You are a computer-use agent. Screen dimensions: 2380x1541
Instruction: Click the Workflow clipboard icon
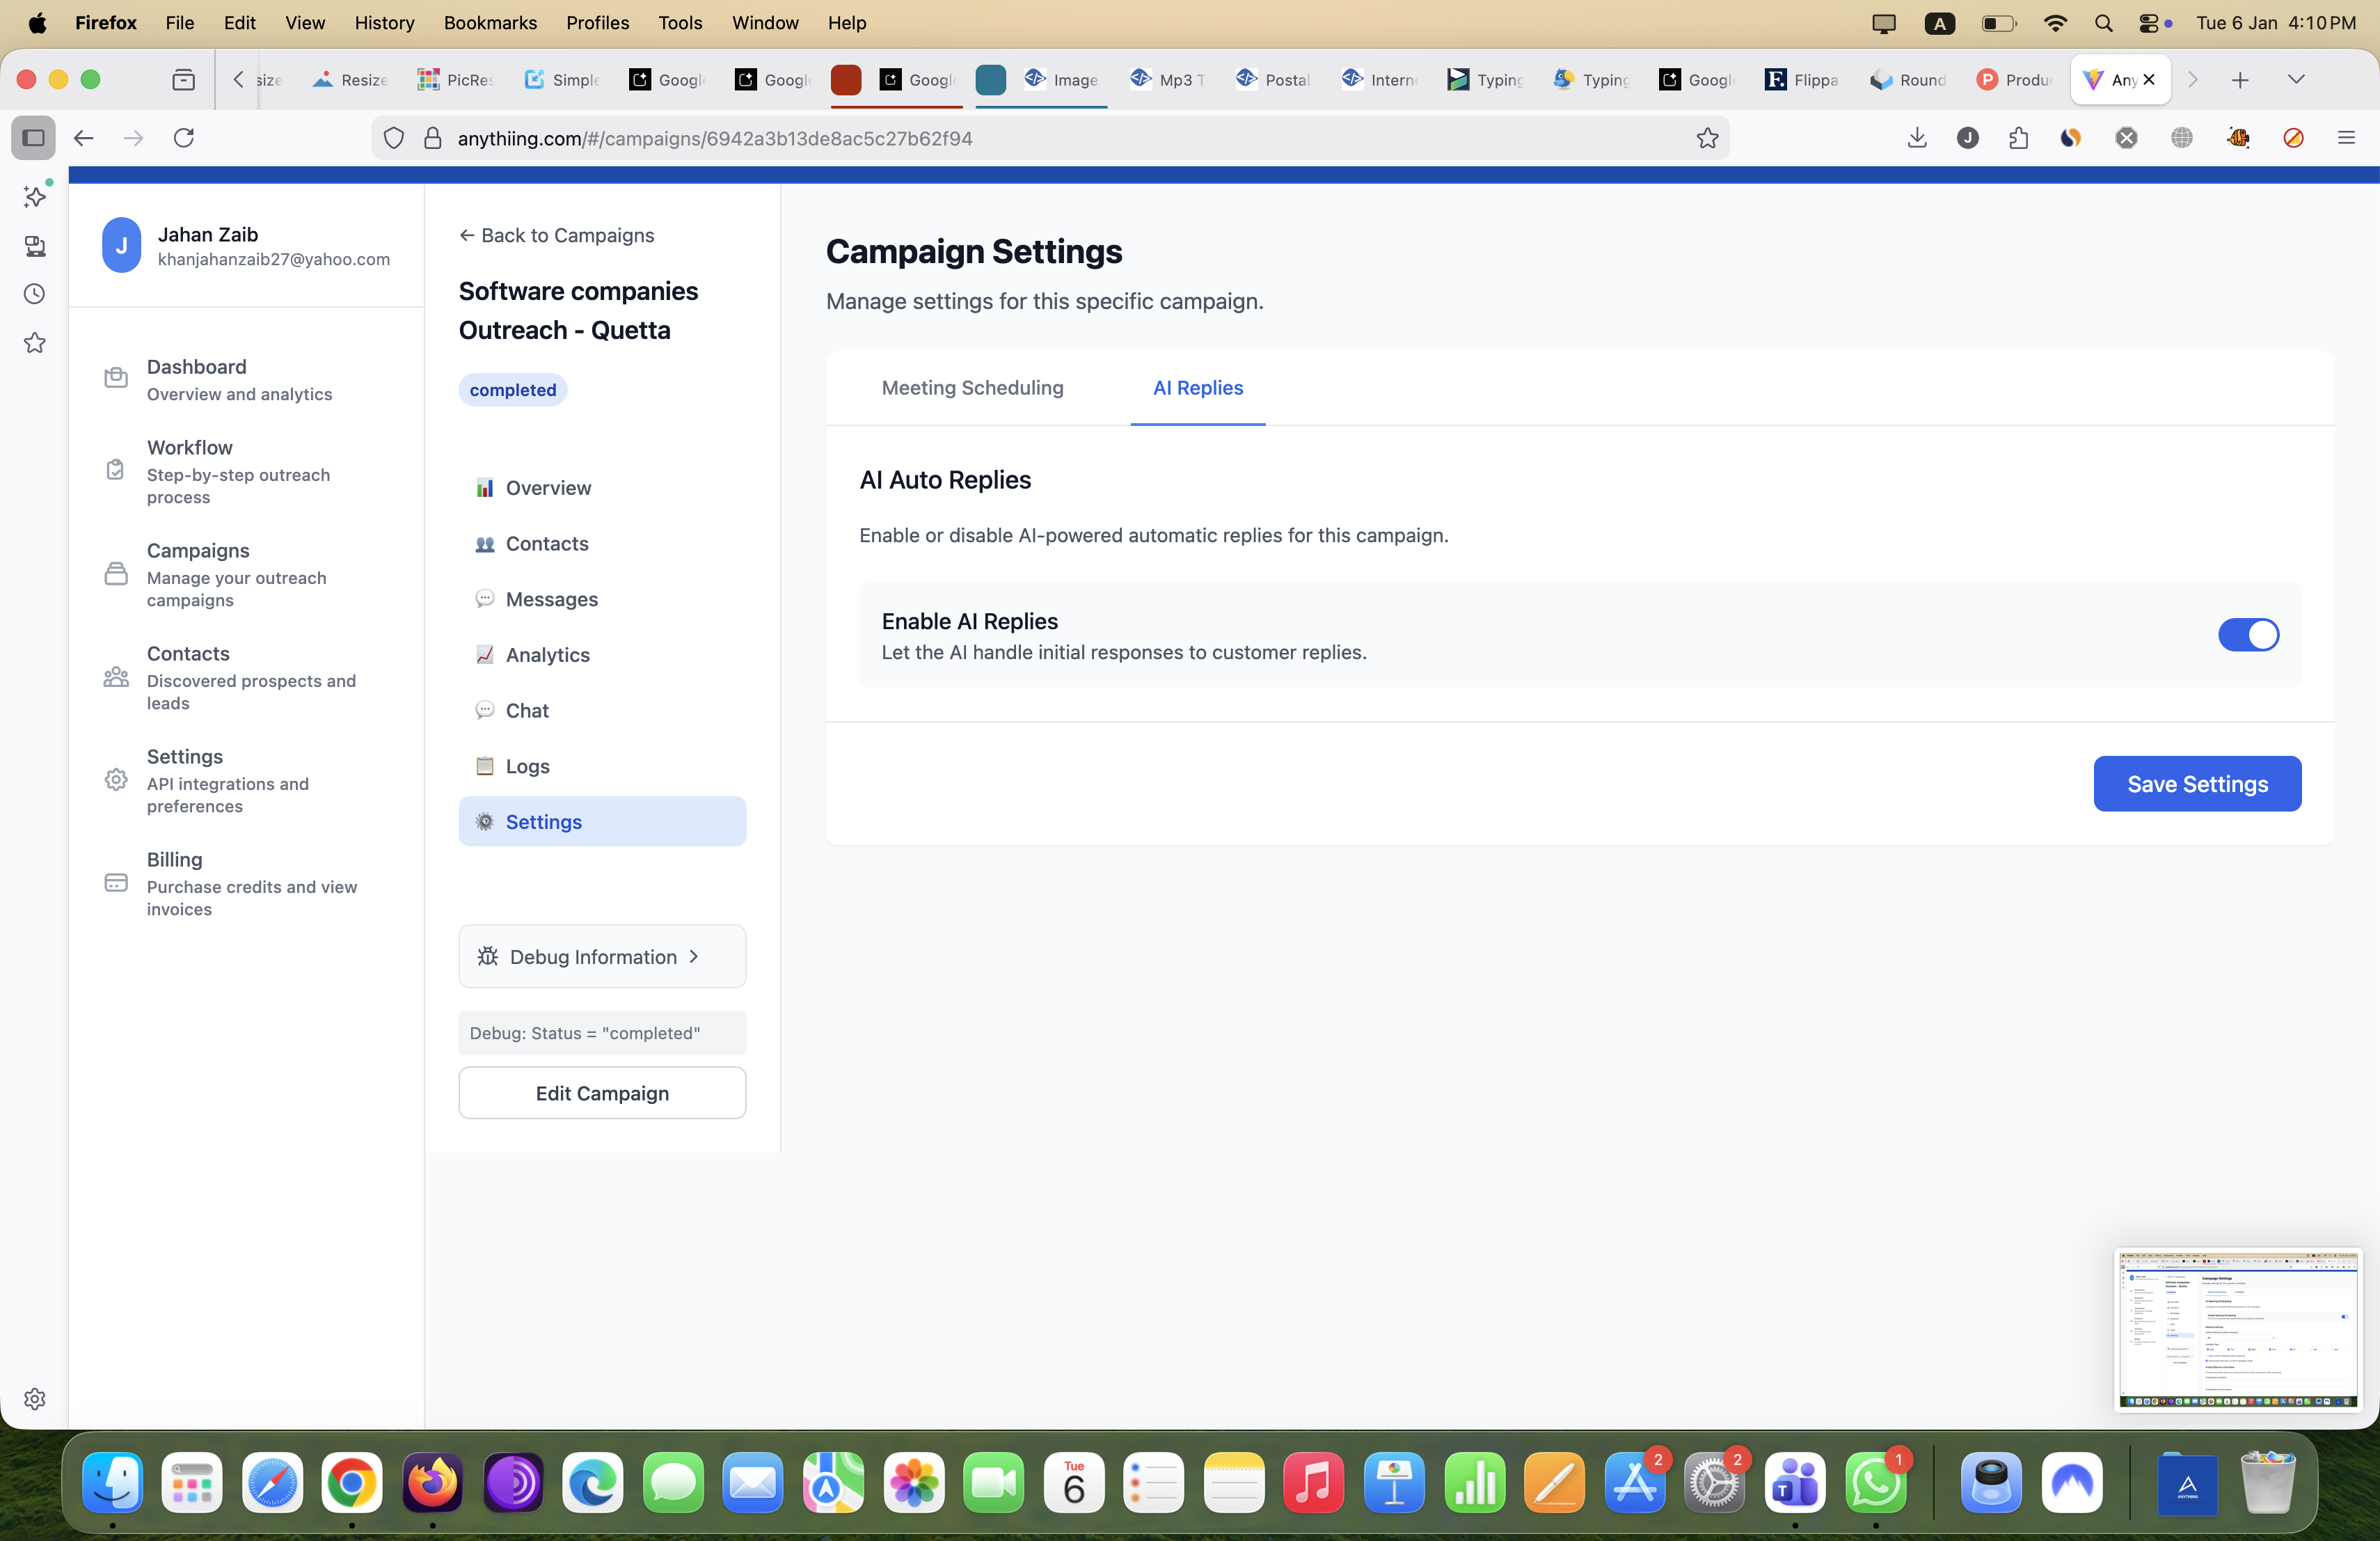coord(116,469)
